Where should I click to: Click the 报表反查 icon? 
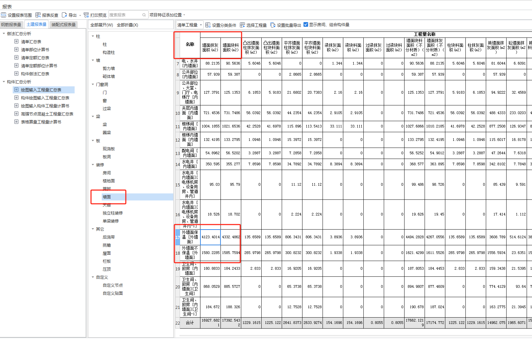point(38,15)
